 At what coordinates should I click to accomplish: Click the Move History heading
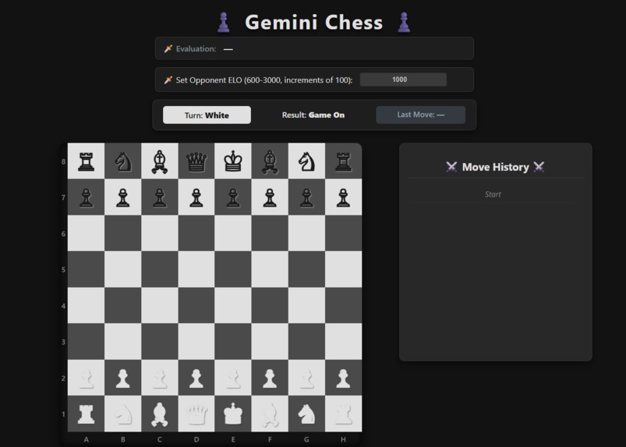pos(496,167)
